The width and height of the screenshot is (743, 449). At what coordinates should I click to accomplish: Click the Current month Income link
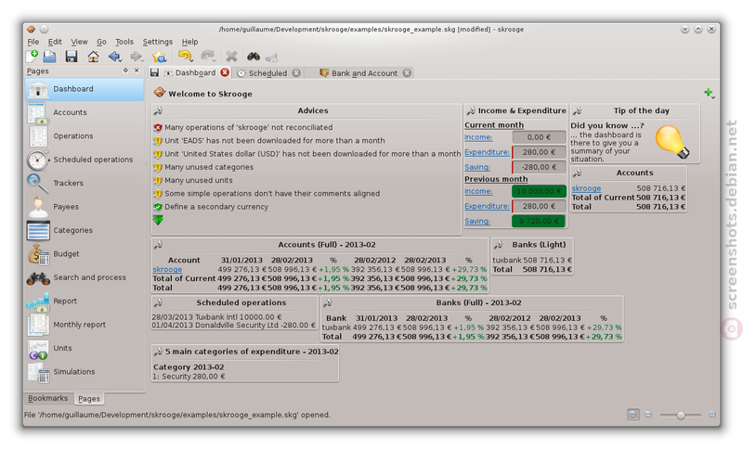(478, 137)
